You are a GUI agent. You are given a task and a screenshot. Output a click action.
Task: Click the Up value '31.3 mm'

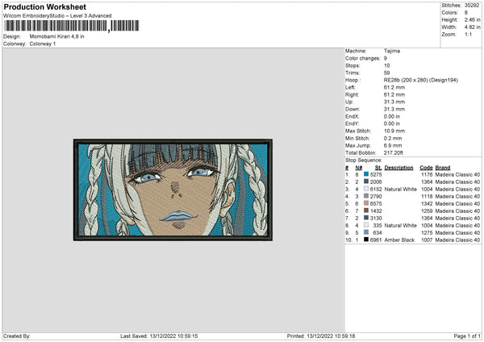(394, 102)
